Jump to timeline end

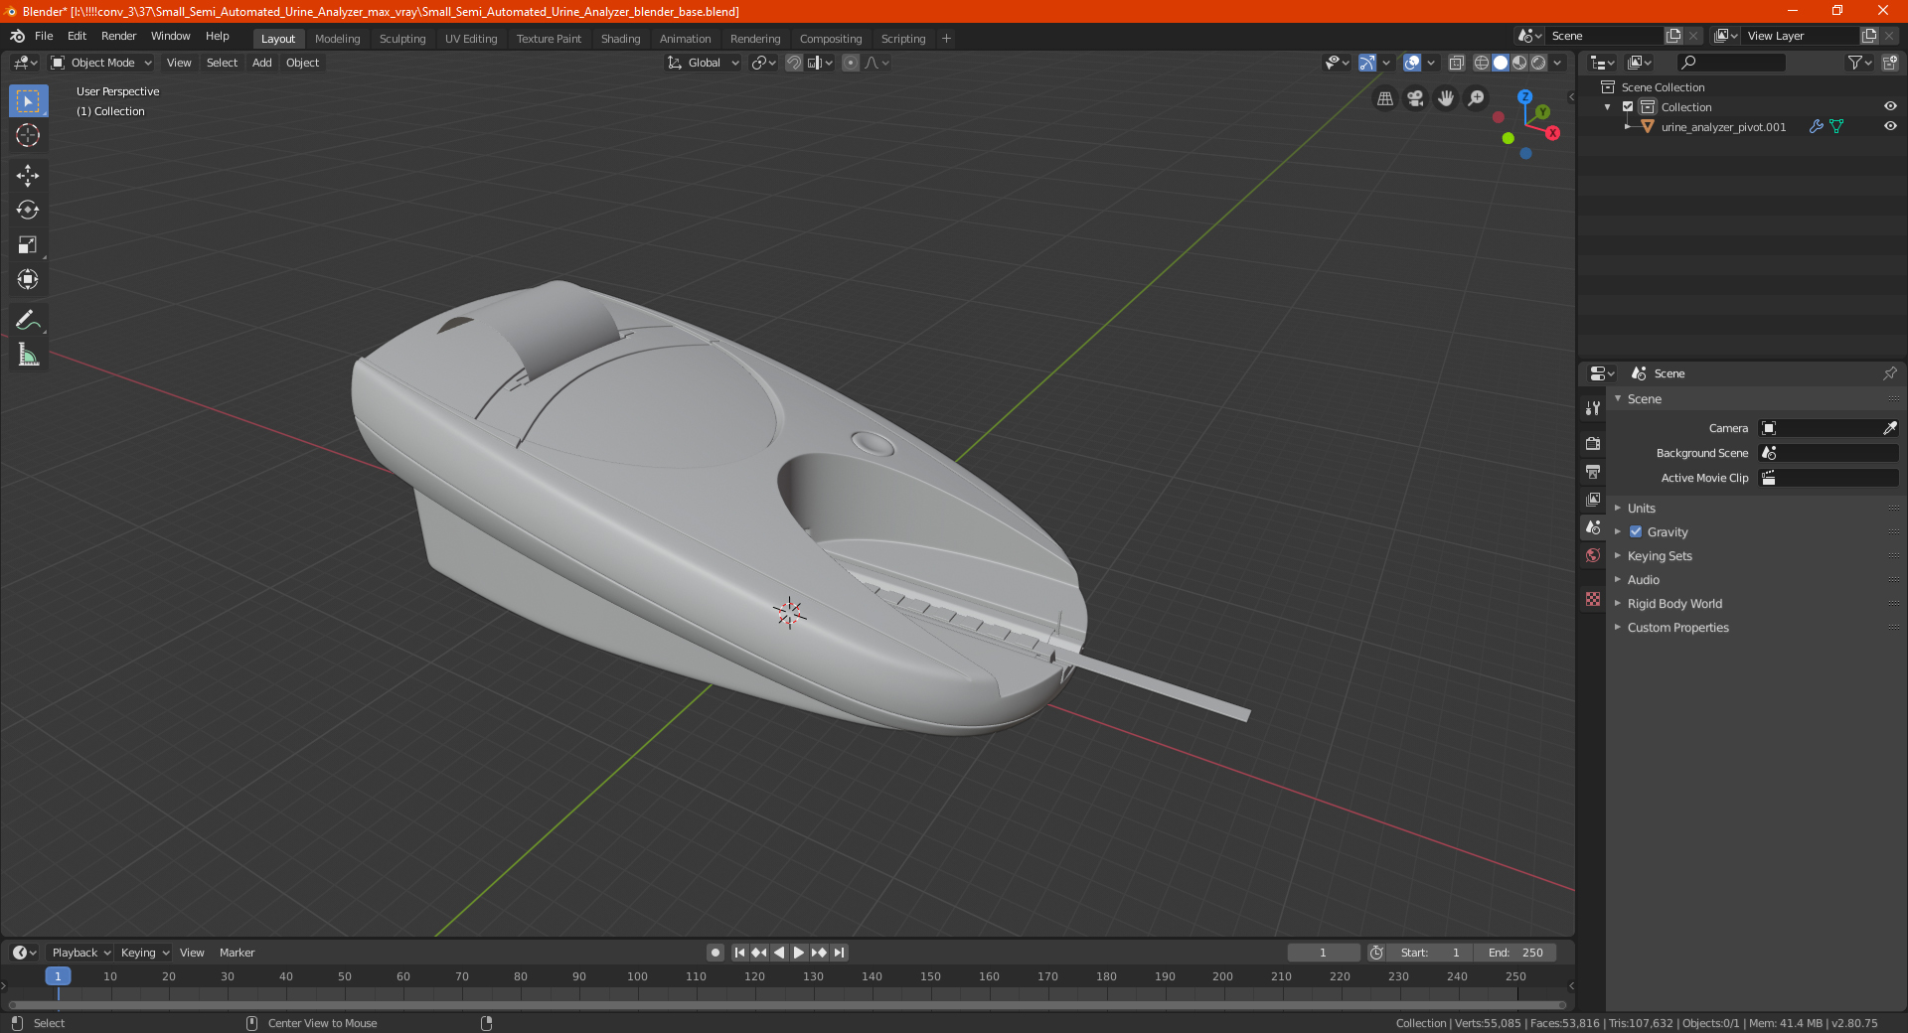click(x=840, y=953)
